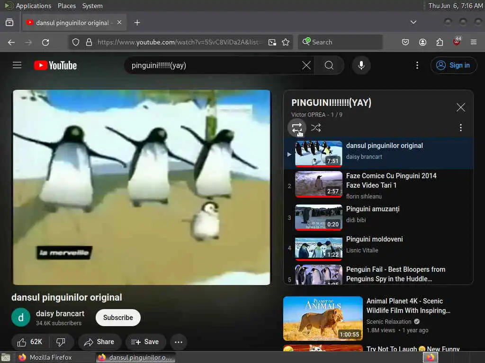Image resolution: width=485 pixels, height=363 pixels.
Task: Open the System menu
Action: point(92,6)
